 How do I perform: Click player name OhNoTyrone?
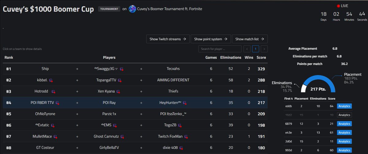45,114
